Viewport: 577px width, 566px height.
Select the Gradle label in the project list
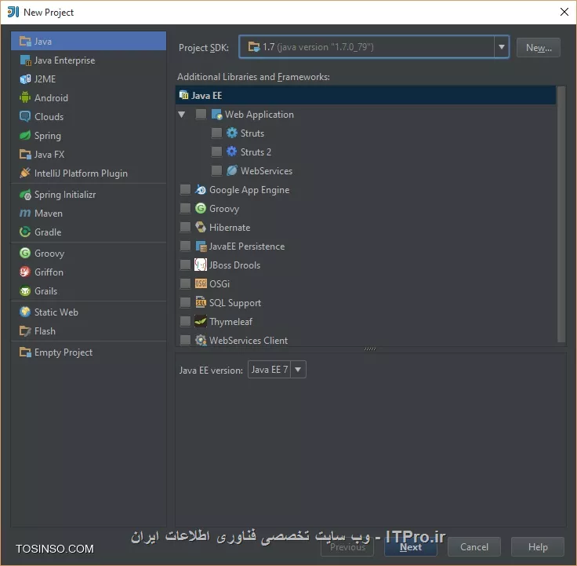tap(48, 232)
